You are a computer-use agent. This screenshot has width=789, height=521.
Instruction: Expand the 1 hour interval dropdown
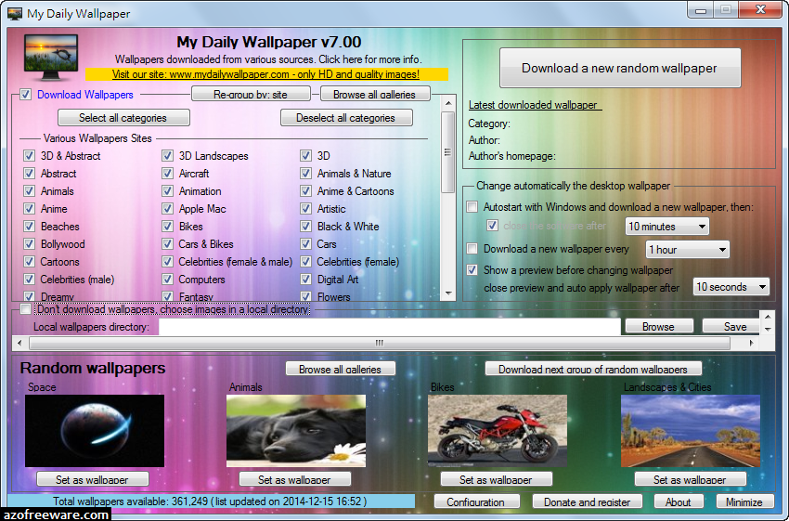pos(687,250)
